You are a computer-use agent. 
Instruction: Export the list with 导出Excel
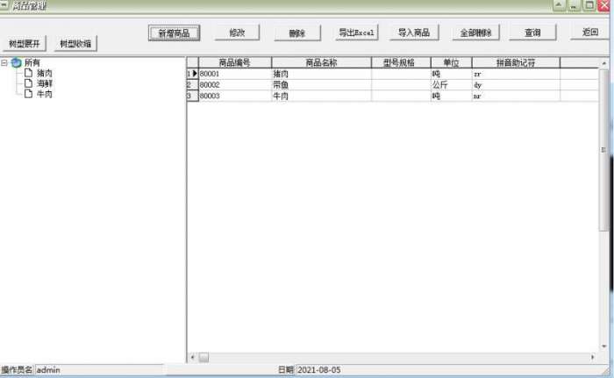pyautogui.click(x=356, y=32)
